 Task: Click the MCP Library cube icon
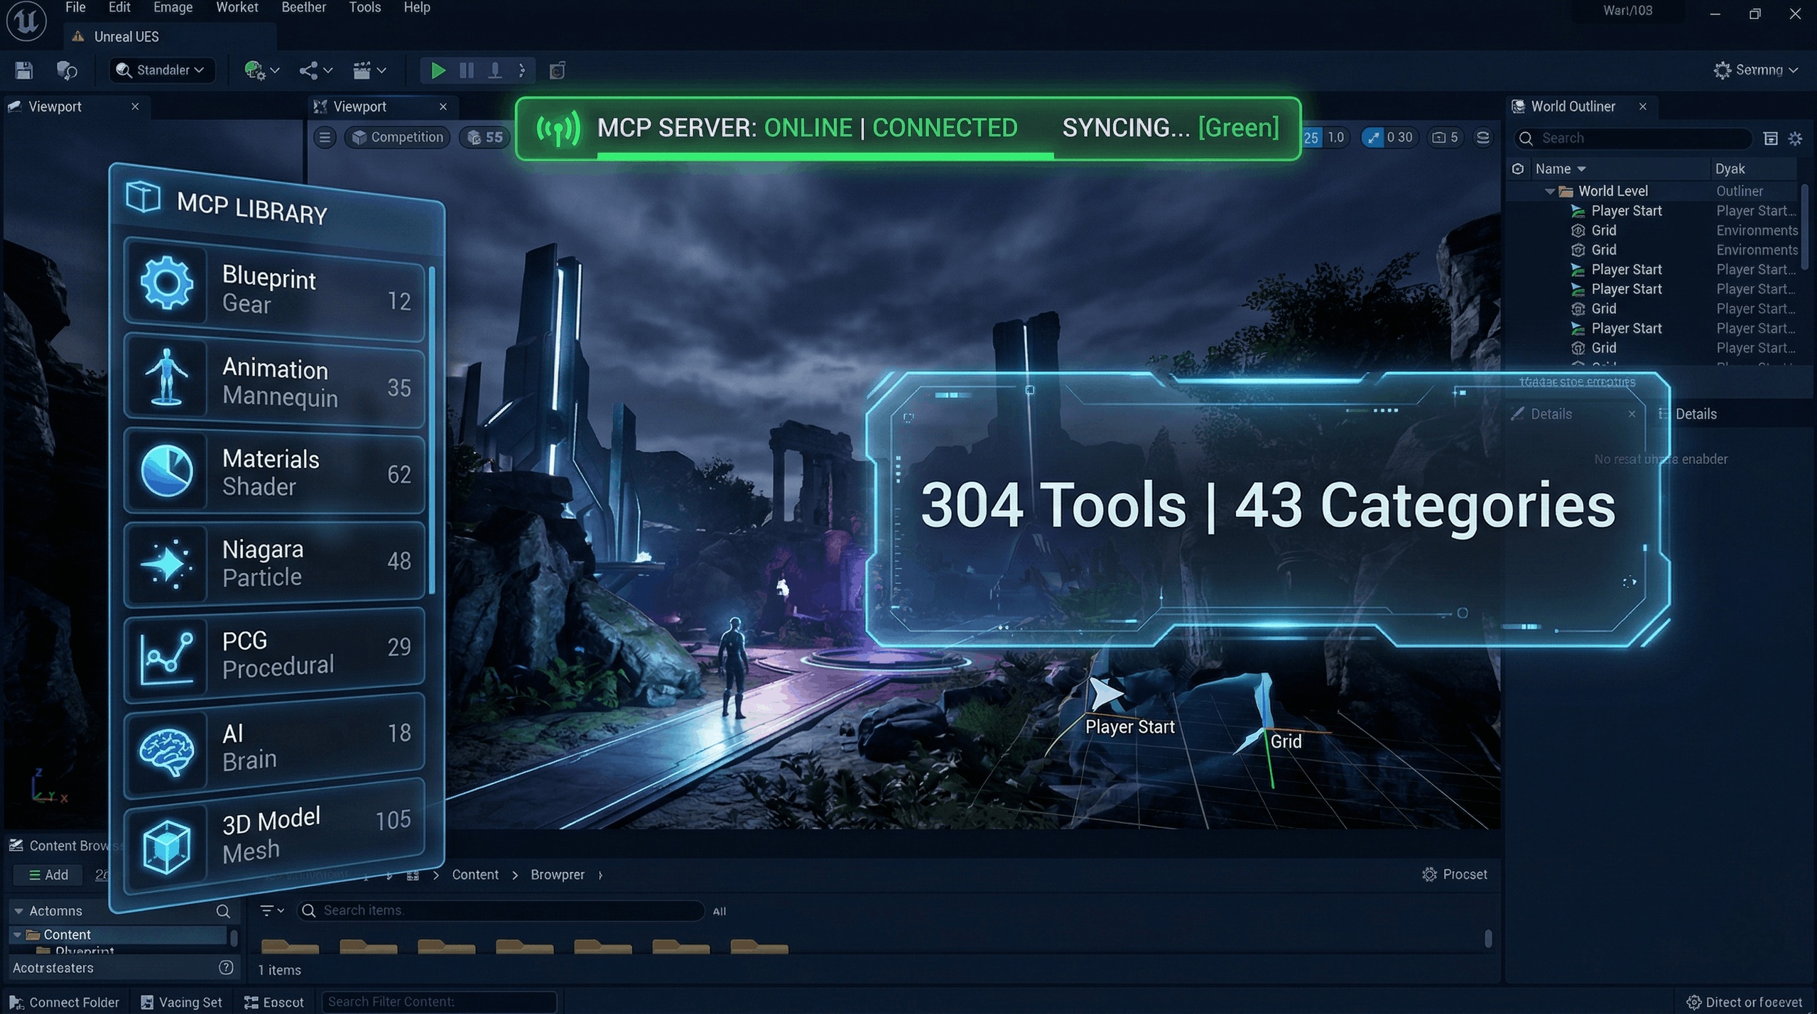(143, 196)
